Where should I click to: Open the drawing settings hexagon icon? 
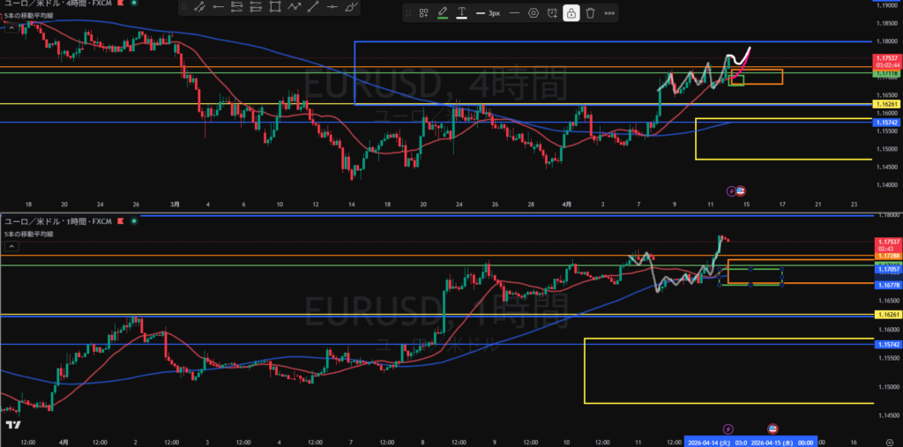pos(533,13)
